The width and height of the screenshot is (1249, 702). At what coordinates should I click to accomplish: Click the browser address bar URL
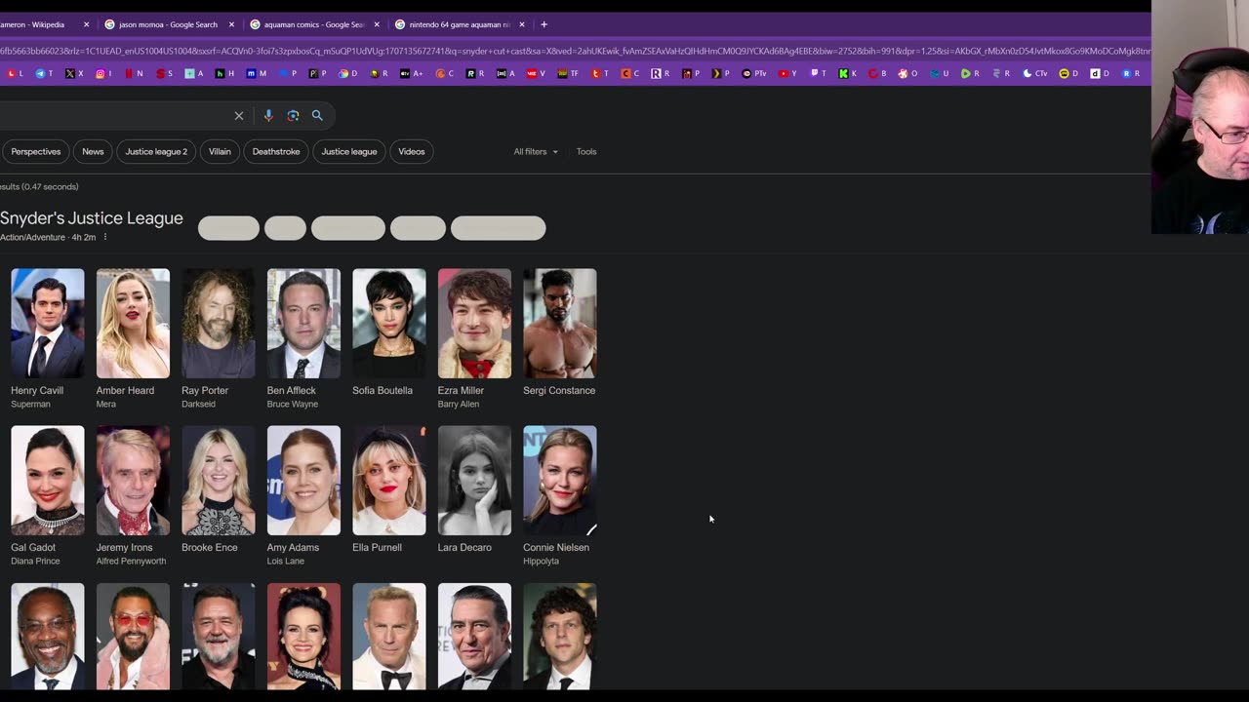tap(576, 51)
